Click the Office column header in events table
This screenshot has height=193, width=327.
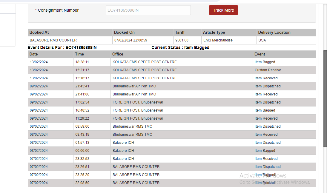(x=182, y=54)
